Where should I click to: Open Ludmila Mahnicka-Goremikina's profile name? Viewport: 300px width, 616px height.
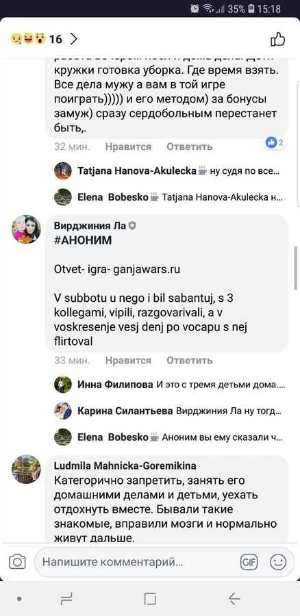click(125, 466)
